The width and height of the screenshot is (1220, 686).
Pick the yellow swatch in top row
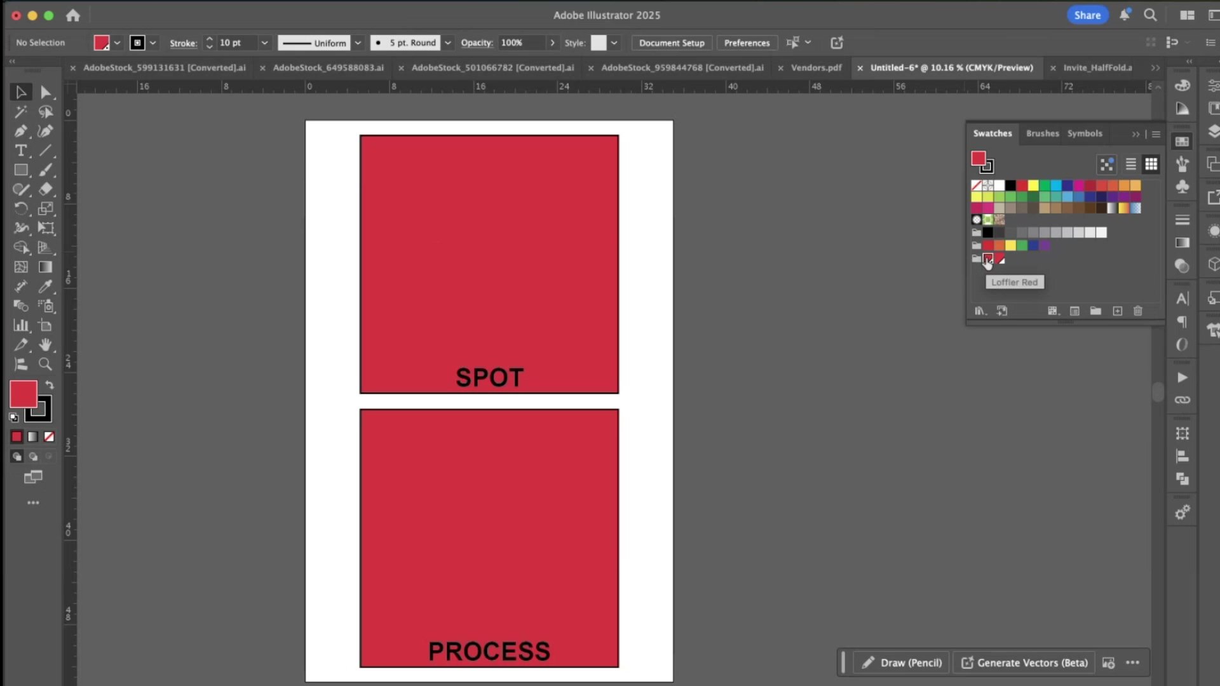pos(1033,185)
